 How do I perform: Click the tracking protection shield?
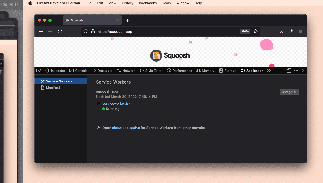85,31
